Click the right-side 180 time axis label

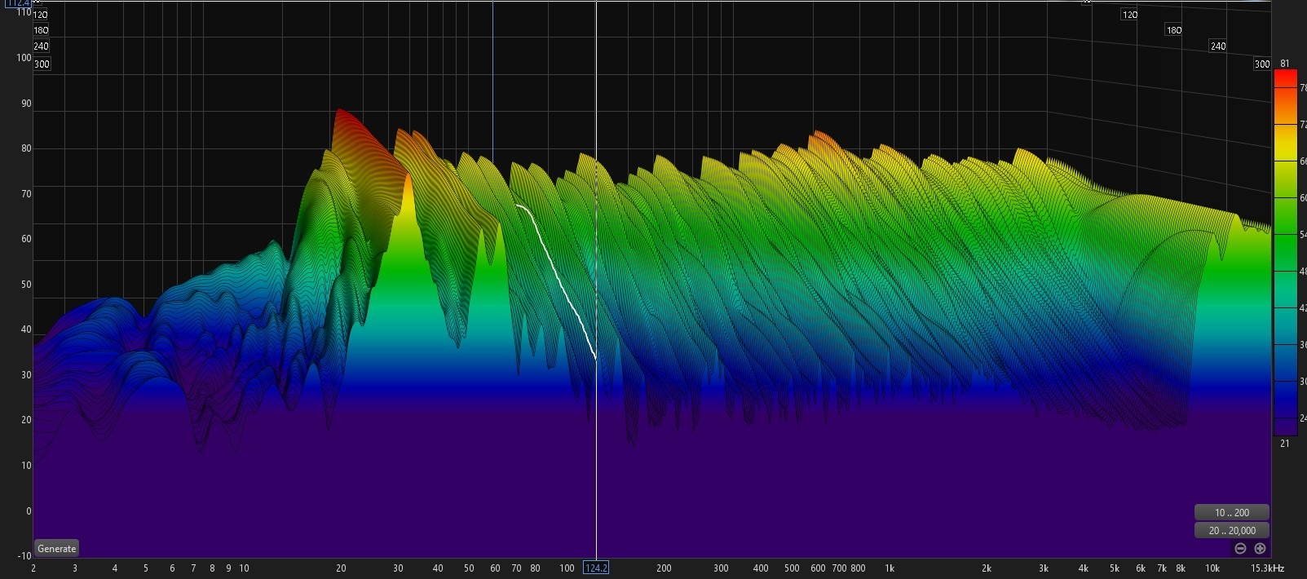pos(1173,30)
